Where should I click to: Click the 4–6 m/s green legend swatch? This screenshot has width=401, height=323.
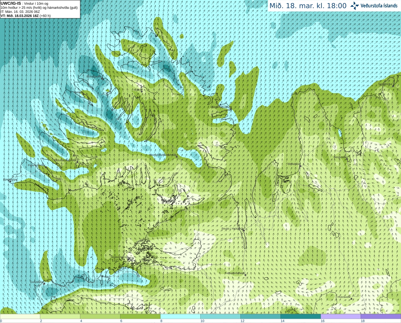100,316
